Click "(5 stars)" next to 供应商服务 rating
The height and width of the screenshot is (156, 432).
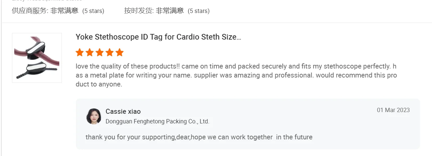[x=93, y=11]
